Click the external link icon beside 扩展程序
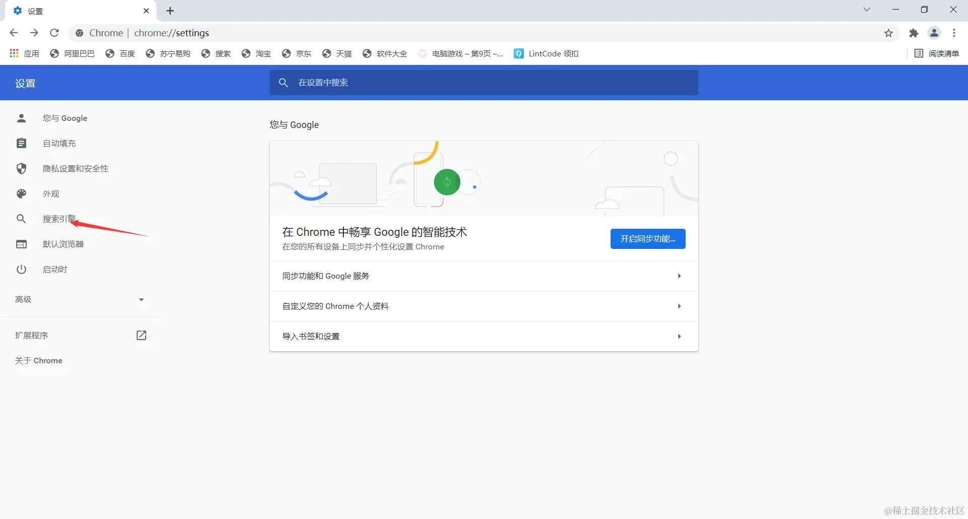Viewport: 968px width, 519px height. click(x=141, y=335)
